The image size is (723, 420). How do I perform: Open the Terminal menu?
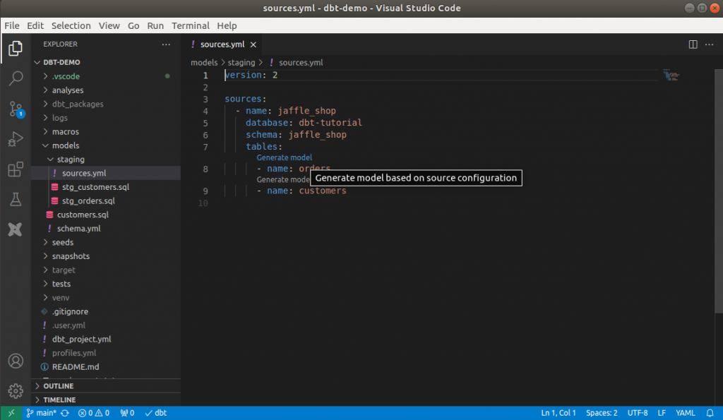click(x=191, y=26)
